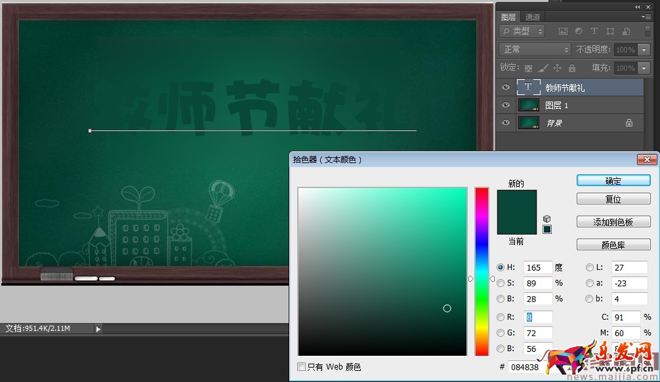This screenshot has height=382, width=660.
Task: Toggle visibility of 图层 1
Action: [505, 105]
